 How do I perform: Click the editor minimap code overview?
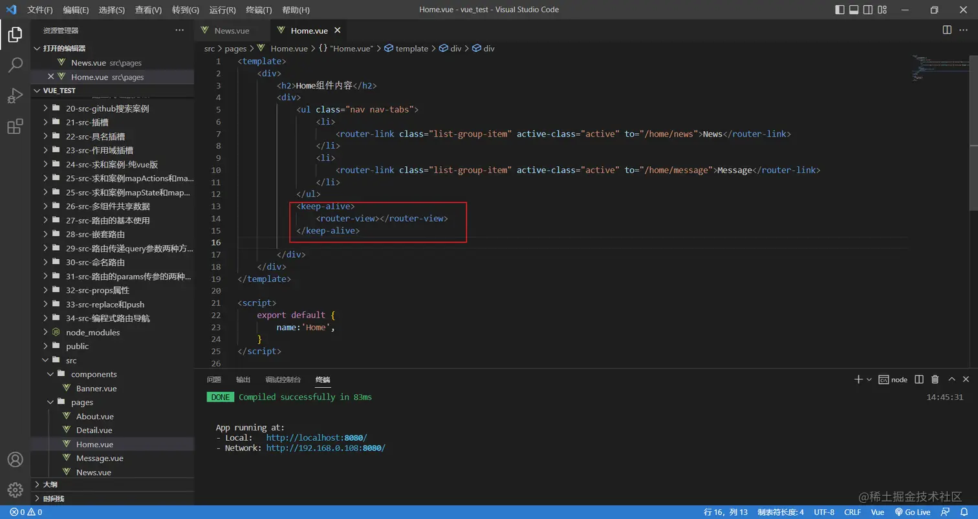click(940, 67)
